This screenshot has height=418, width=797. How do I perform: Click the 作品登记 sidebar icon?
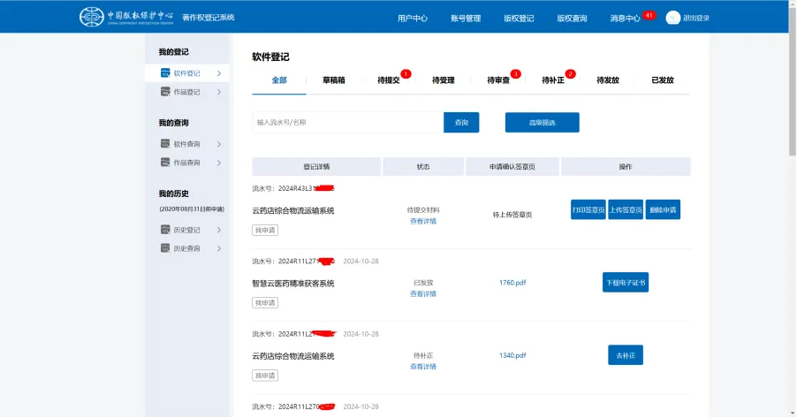[165, 92]
